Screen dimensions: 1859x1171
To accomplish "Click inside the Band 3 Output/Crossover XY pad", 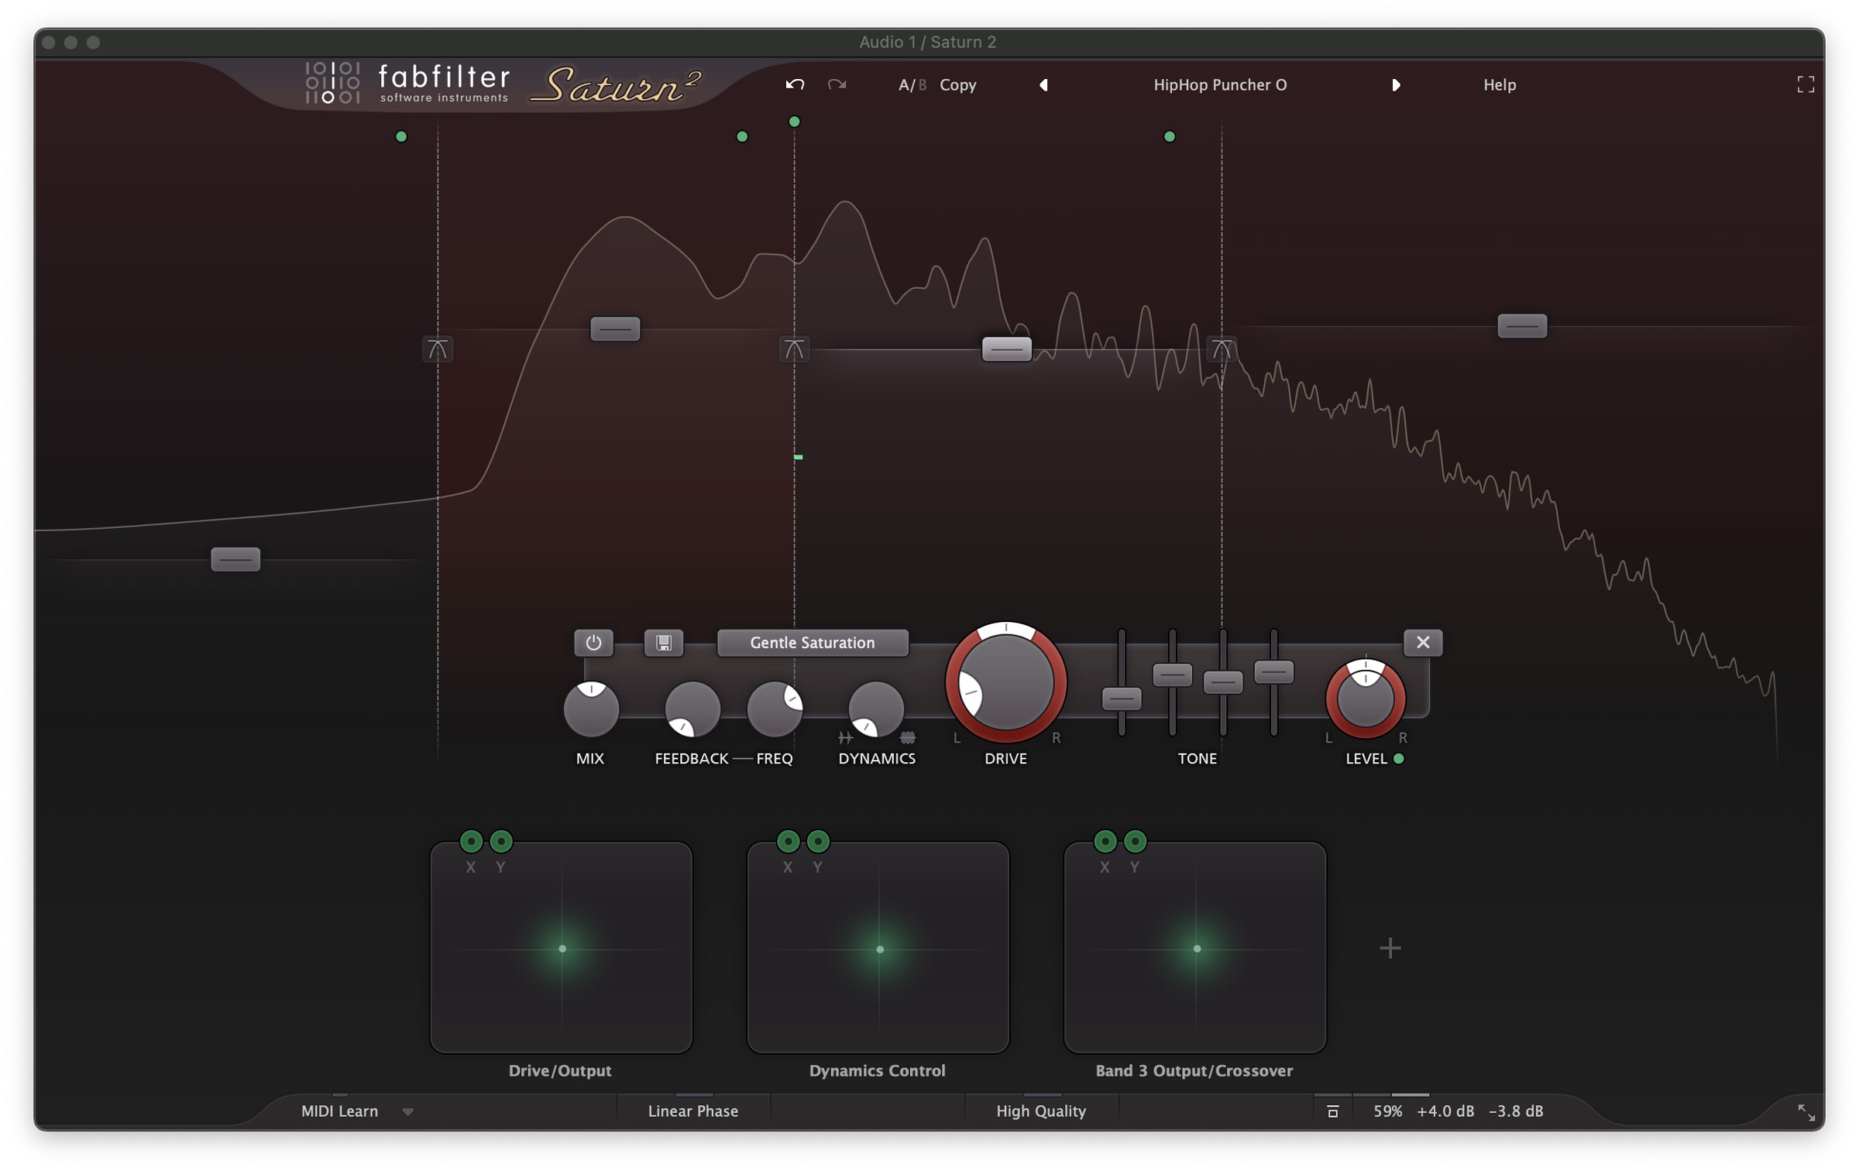I will (x=1195, y=948).
